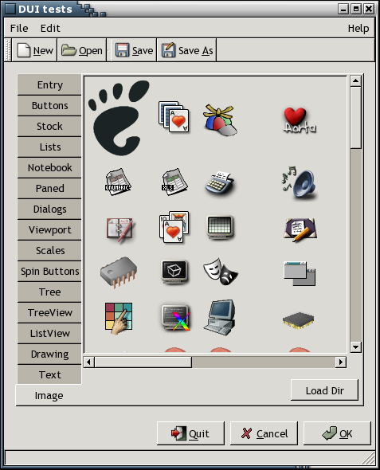Select the Gnumeric spreadsheet document icon
Screen dimensions: 380x470
coord(118,182)
